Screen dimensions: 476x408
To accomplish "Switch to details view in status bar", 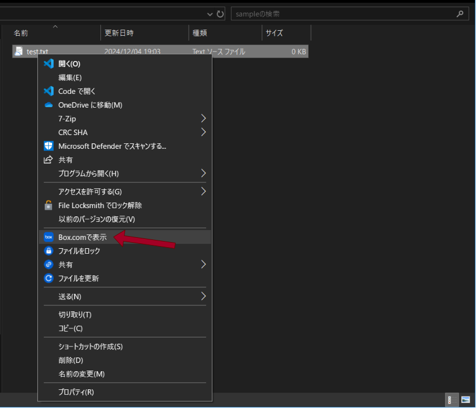I will tap(451, 399).
